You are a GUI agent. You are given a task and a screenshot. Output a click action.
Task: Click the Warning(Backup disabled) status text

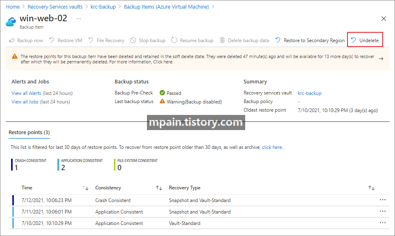point(194,102)
